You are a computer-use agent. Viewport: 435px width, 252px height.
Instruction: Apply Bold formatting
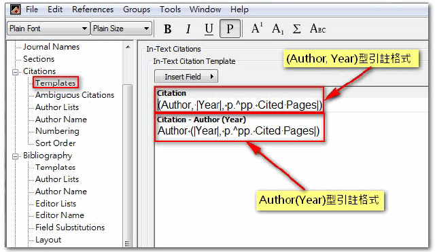(x=168, y=29)
